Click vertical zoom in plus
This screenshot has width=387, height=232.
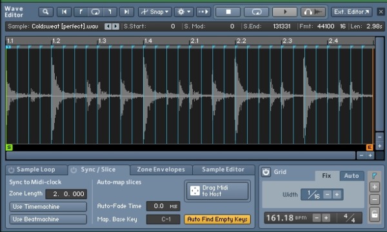380,146
